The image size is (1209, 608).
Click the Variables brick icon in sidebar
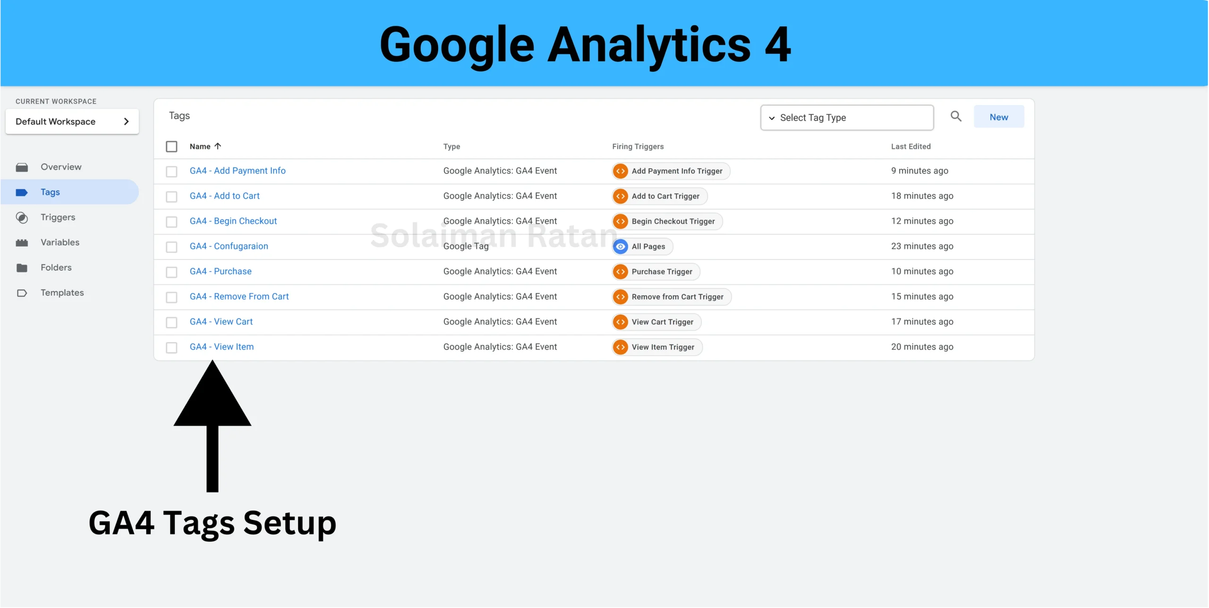pyautogui.click(x=22, y=243)
